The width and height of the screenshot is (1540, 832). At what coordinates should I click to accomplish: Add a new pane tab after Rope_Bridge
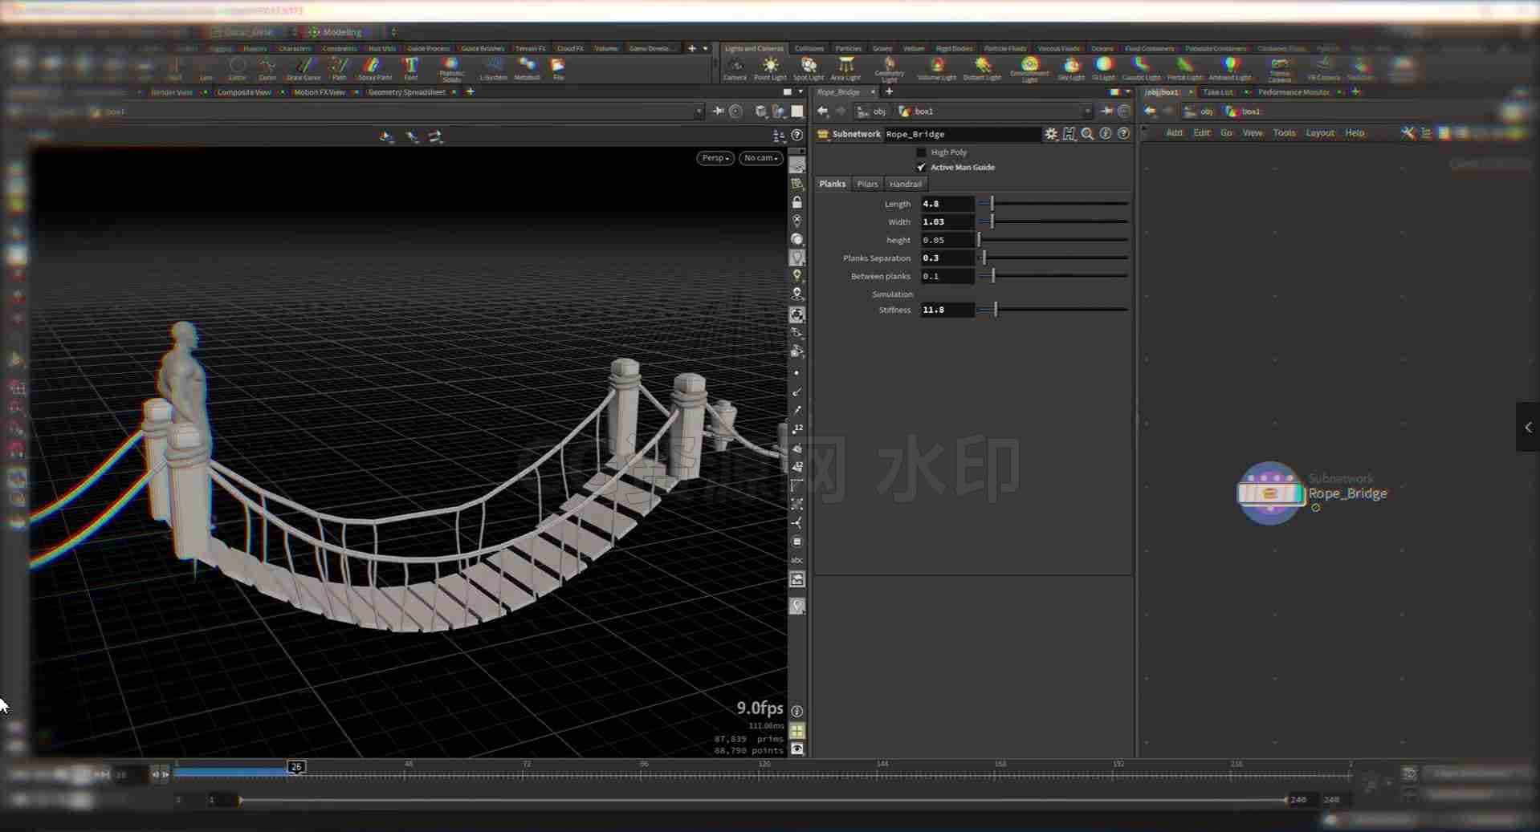pyautogui.click(x=889, y=91)
